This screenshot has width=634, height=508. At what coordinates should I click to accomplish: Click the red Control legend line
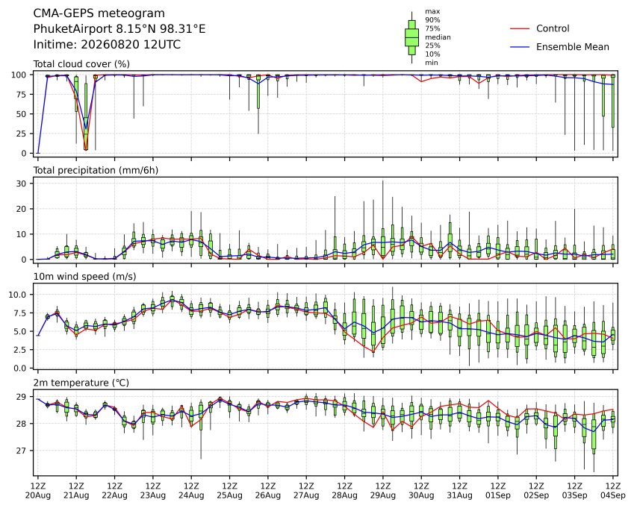(x=520, y=28)
